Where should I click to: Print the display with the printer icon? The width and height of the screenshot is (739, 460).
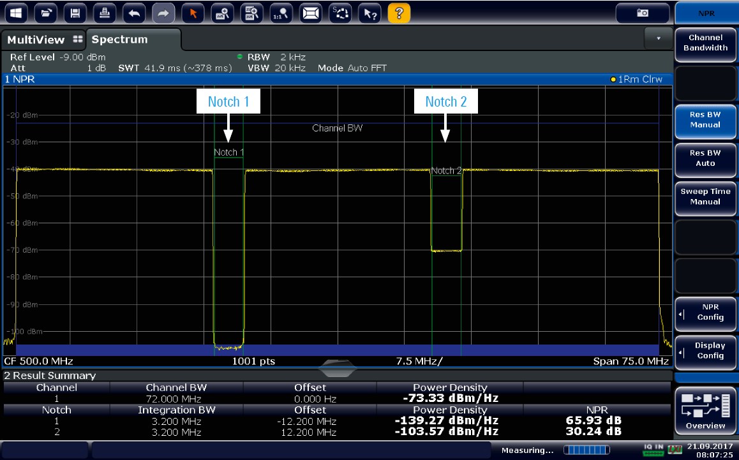[x=105, y=13]
